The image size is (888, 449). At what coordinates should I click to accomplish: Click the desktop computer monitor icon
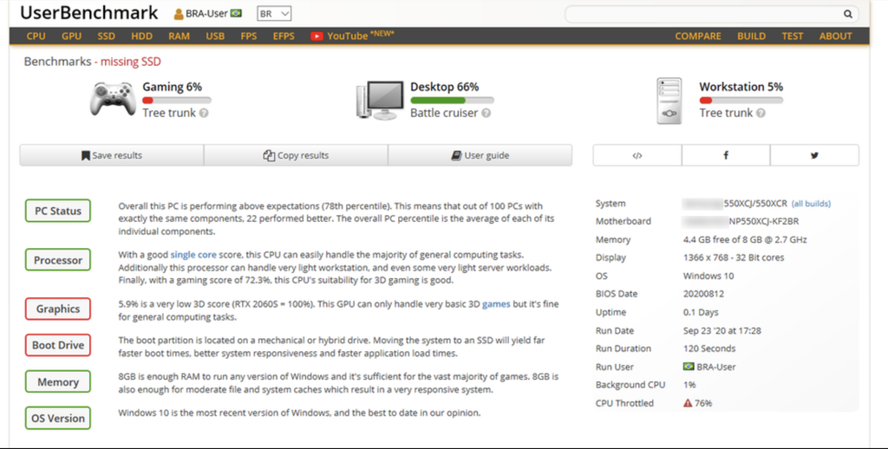coord(380,101)
